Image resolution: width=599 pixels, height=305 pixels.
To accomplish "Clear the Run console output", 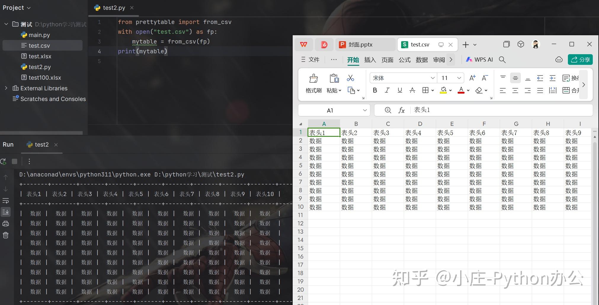I will click(x=6, y=235).
